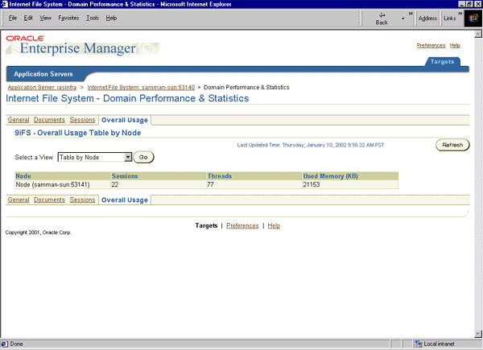Open the Back history dropdown arrow

tap(402, 19)
